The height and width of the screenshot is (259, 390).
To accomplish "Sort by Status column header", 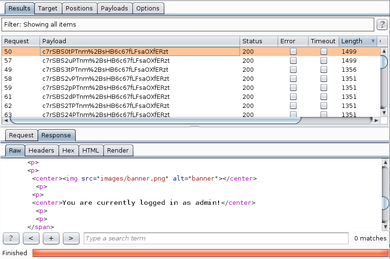I will coord(259,41).
